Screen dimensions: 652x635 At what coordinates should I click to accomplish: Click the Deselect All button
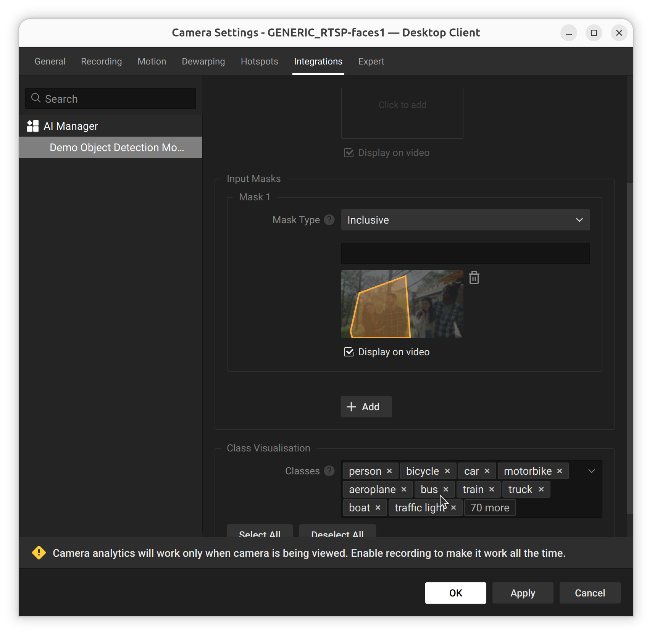tap(337, 532)
